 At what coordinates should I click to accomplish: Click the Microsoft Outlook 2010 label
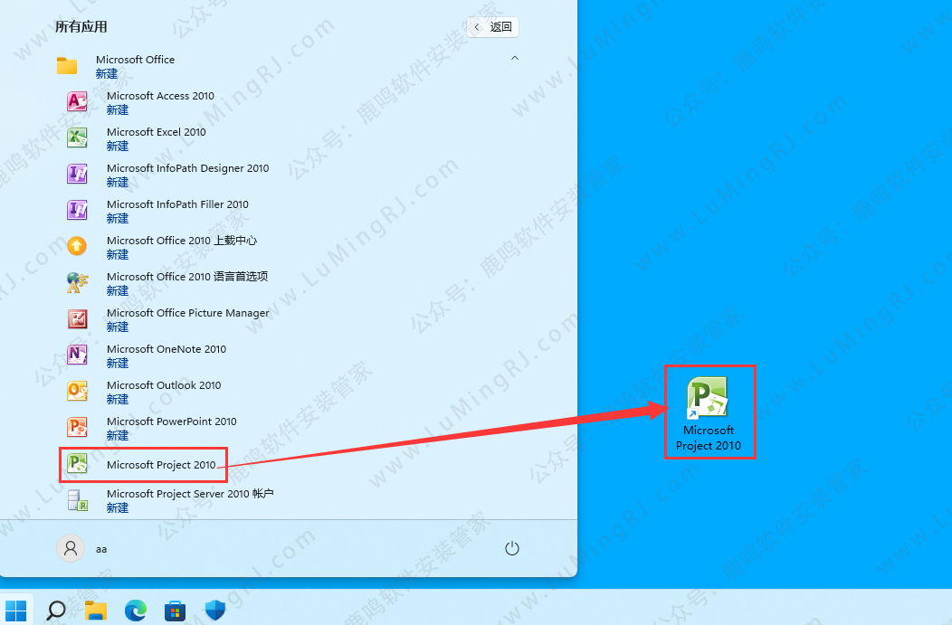[164, 385]
